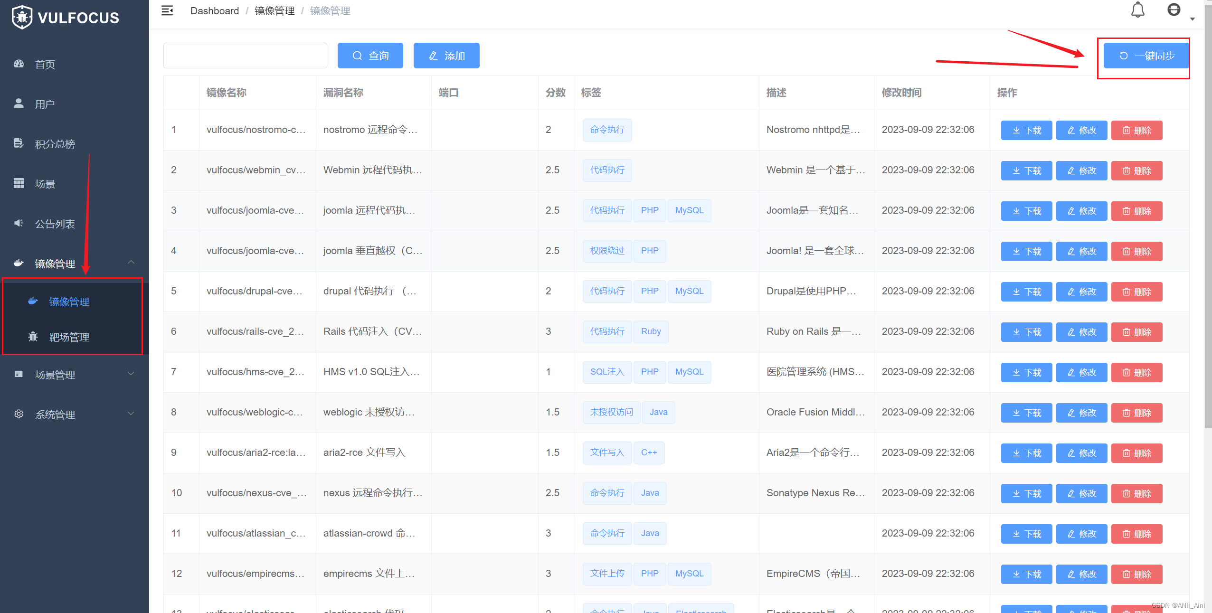Click the user avatar icon
This screenshot has width=1212, height=613.
tap(1174, 10)
